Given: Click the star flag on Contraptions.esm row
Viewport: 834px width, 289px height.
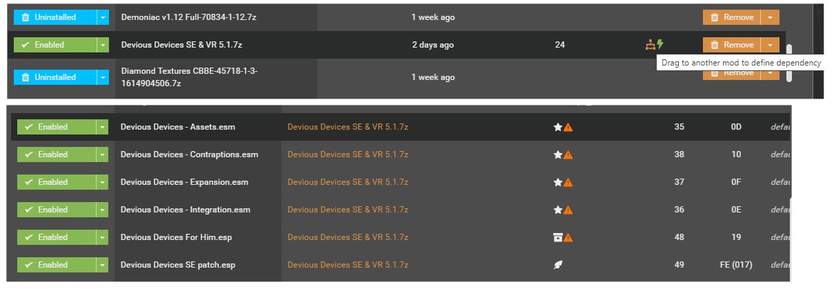Looking at the screenshot, I should coord(558,155).
